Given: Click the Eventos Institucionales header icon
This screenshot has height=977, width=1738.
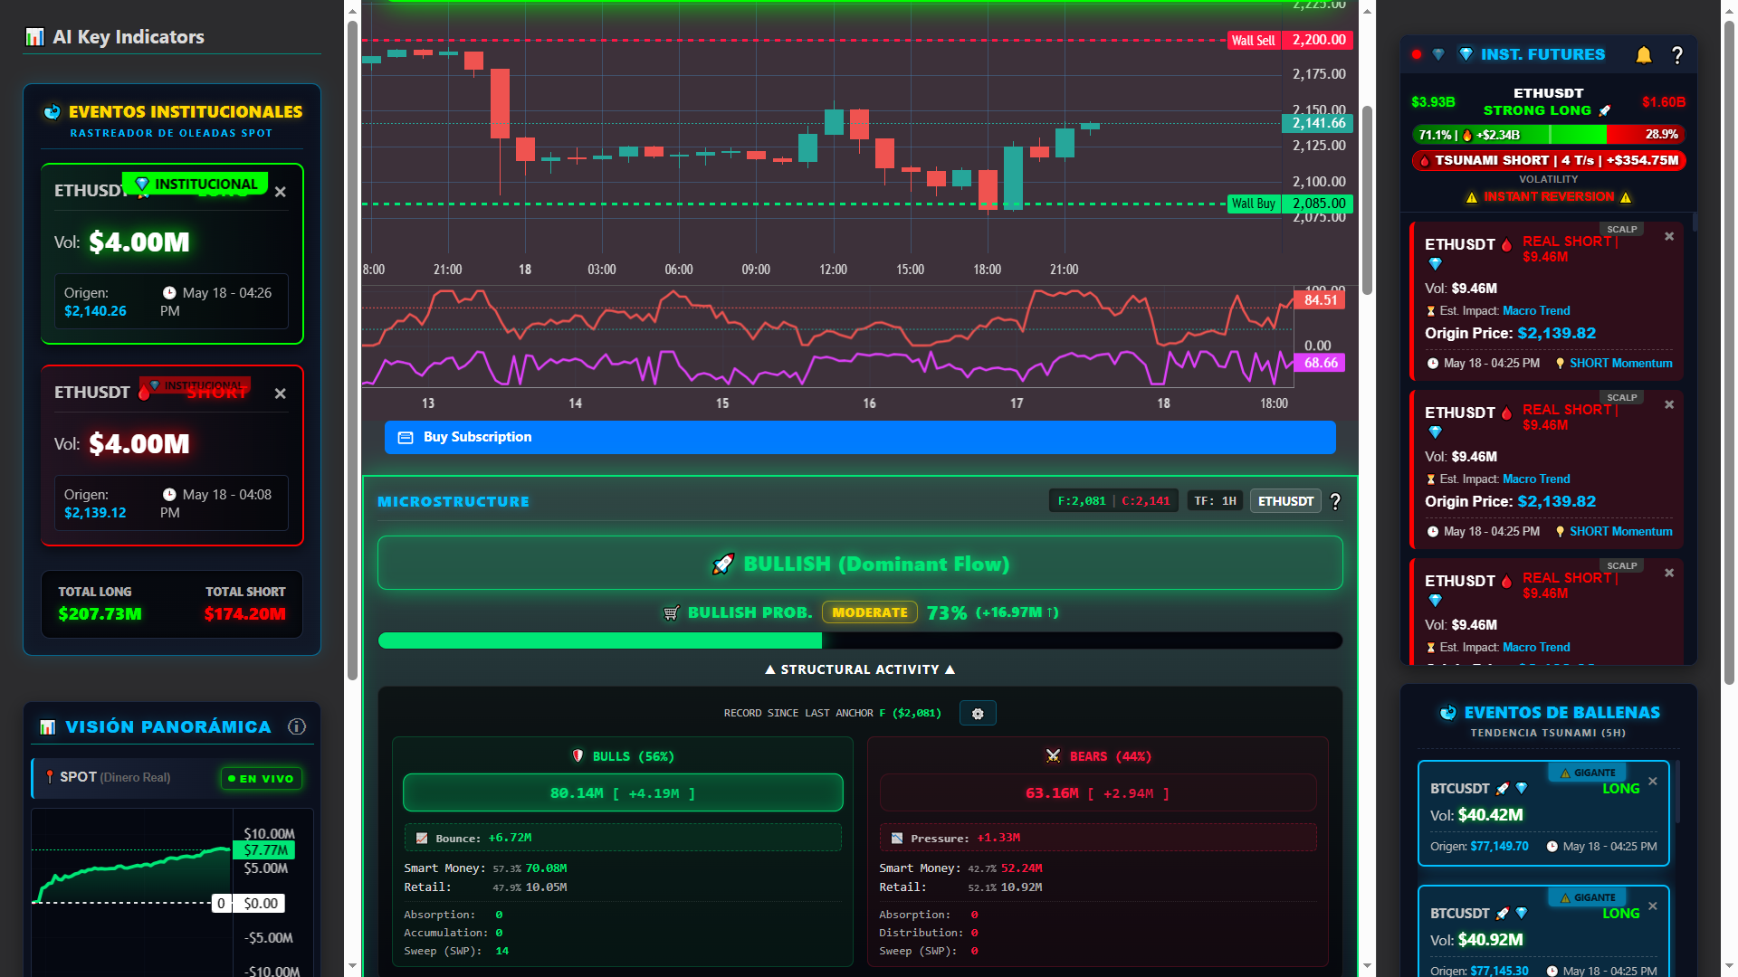Looking at the screenshot, I should point(52,112).
